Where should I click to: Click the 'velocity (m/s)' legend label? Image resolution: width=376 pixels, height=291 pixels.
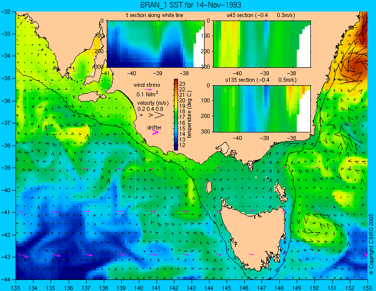[153, 103]
